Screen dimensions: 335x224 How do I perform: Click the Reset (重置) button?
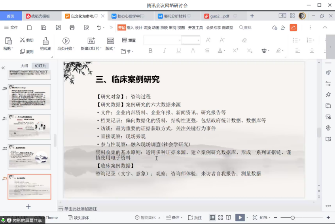129,40
